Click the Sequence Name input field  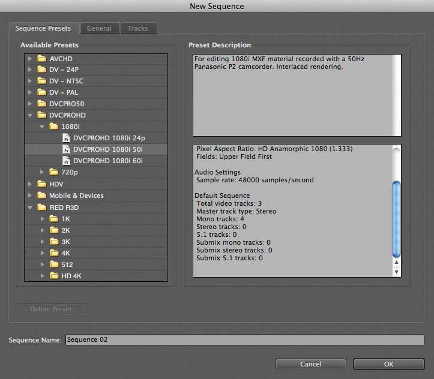tap(245, 340)
